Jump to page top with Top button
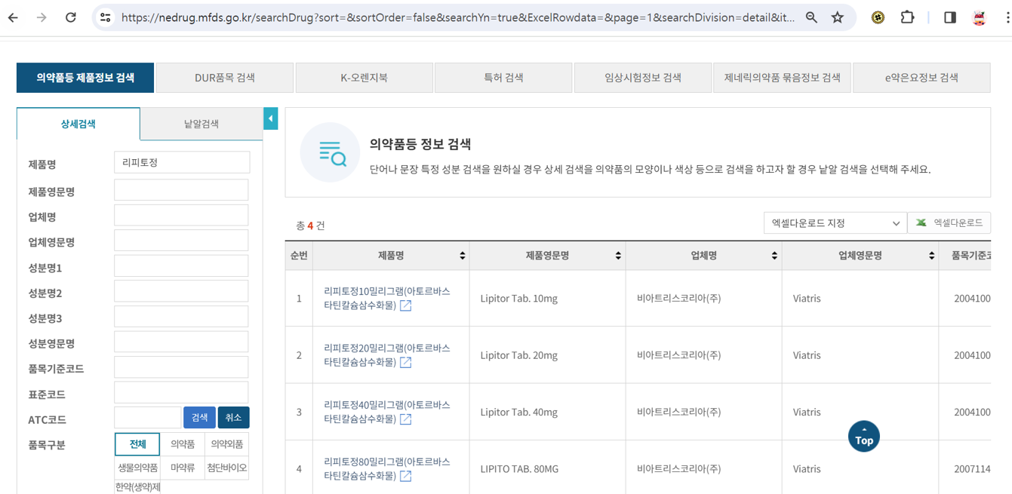 [x=864, y=436]
